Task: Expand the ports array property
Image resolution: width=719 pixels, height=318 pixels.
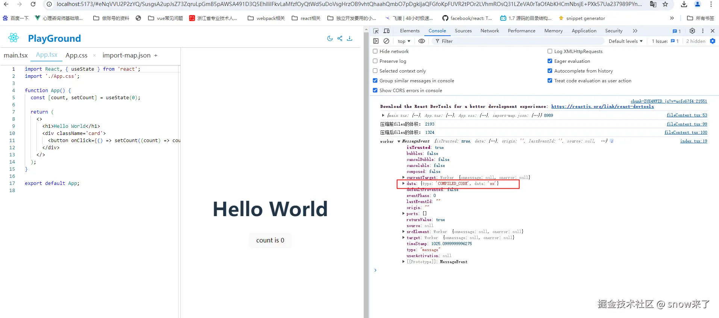Action: coord(403,214)
